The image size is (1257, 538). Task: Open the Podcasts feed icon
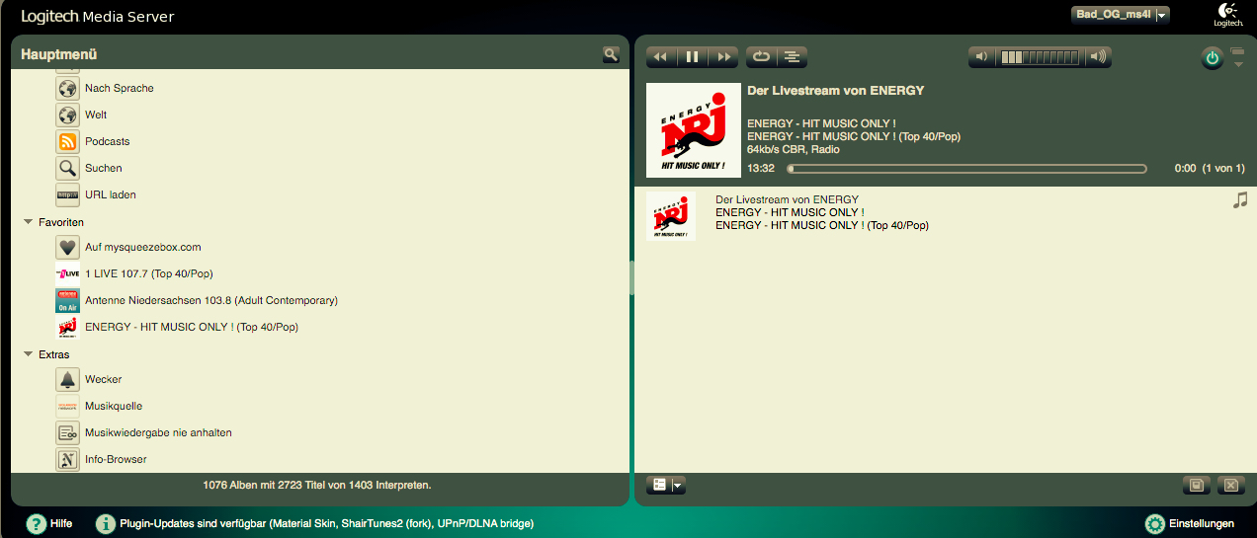[x=68, y=141]
